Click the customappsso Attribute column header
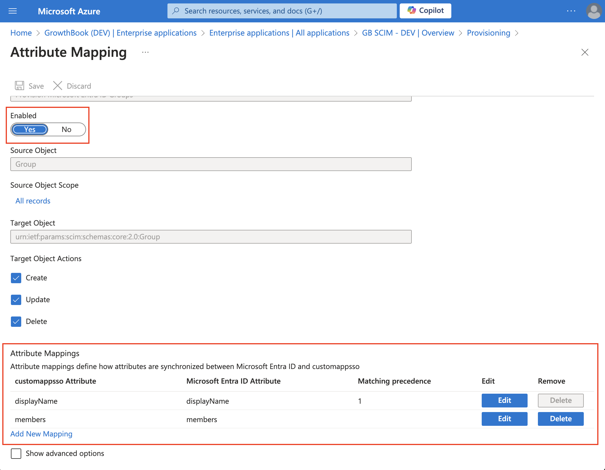 point(55,381)
